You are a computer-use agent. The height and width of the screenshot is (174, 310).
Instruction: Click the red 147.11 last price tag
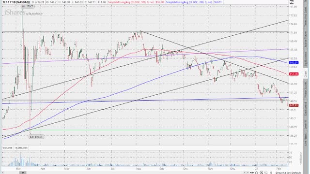[294, 105]
